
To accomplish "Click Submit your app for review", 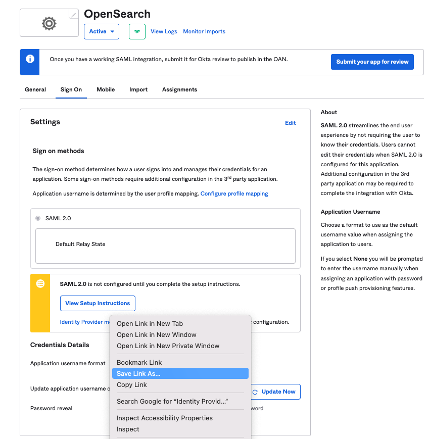I will pyautogui.click(x=372, y=62).
